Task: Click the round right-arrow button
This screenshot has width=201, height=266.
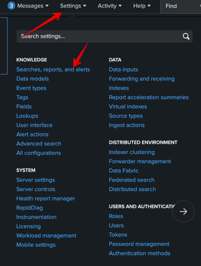Action: tap(183, 212)
